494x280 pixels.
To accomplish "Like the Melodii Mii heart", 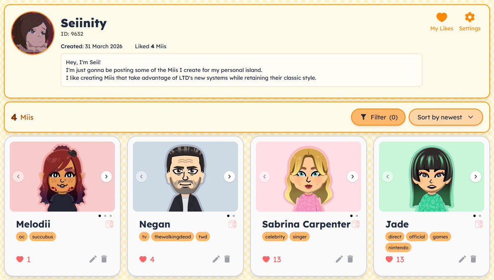I will (x=20, y=259).
